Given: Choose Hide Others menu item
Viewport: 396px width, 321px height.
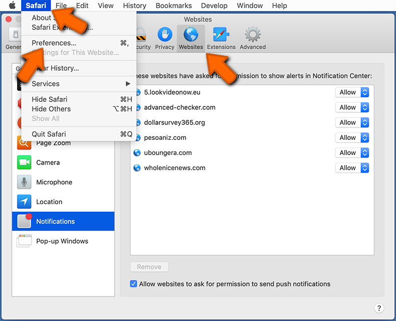Looking at the screenshot, I should [79, 109].
